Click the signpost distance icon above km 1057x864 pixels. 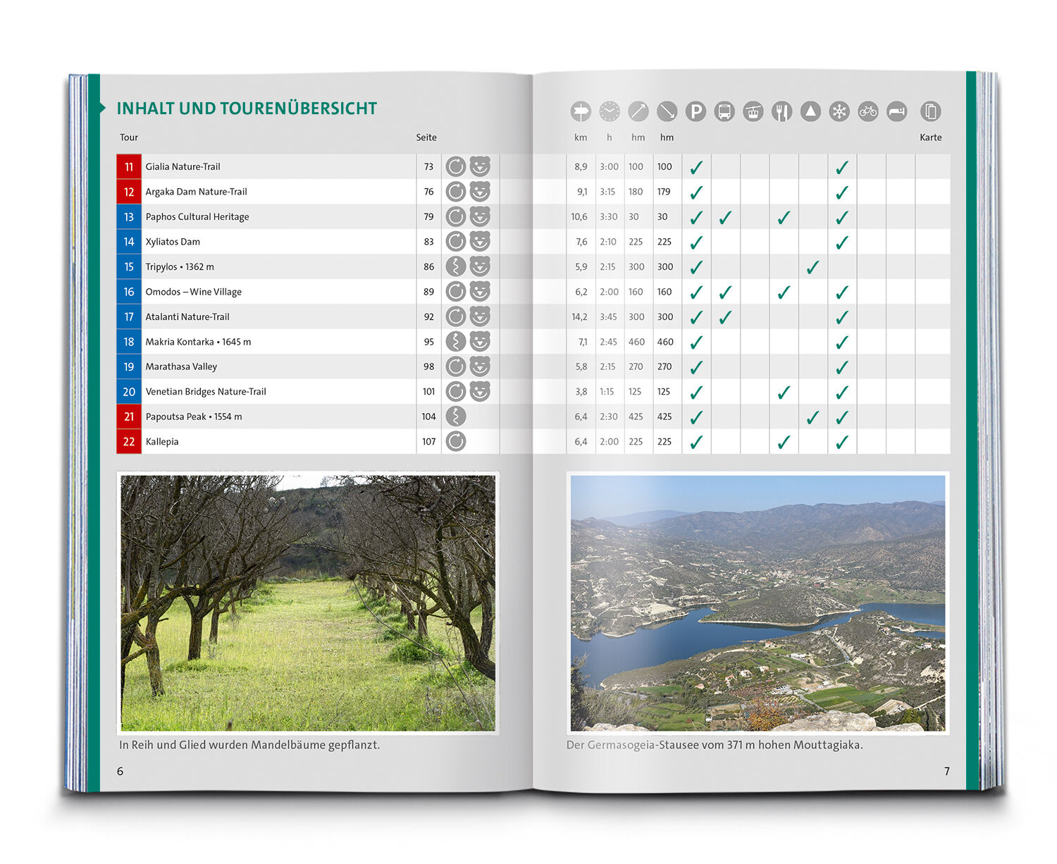point(581,111)
